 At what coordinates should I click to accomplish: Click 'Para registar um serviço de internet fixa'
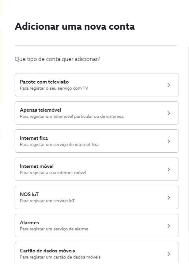pos(59,145)
